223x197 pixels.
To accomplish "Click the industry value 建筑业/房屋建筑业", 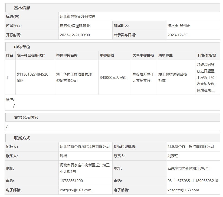I will coord(75,26).
